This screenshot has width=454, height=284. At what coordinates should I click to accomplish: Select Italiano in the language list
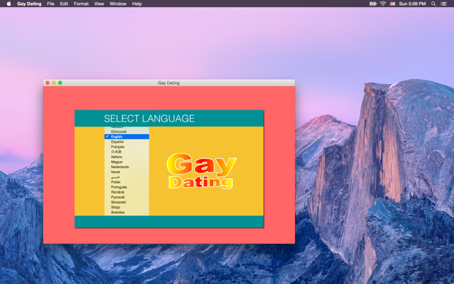(x=117, y=157)
